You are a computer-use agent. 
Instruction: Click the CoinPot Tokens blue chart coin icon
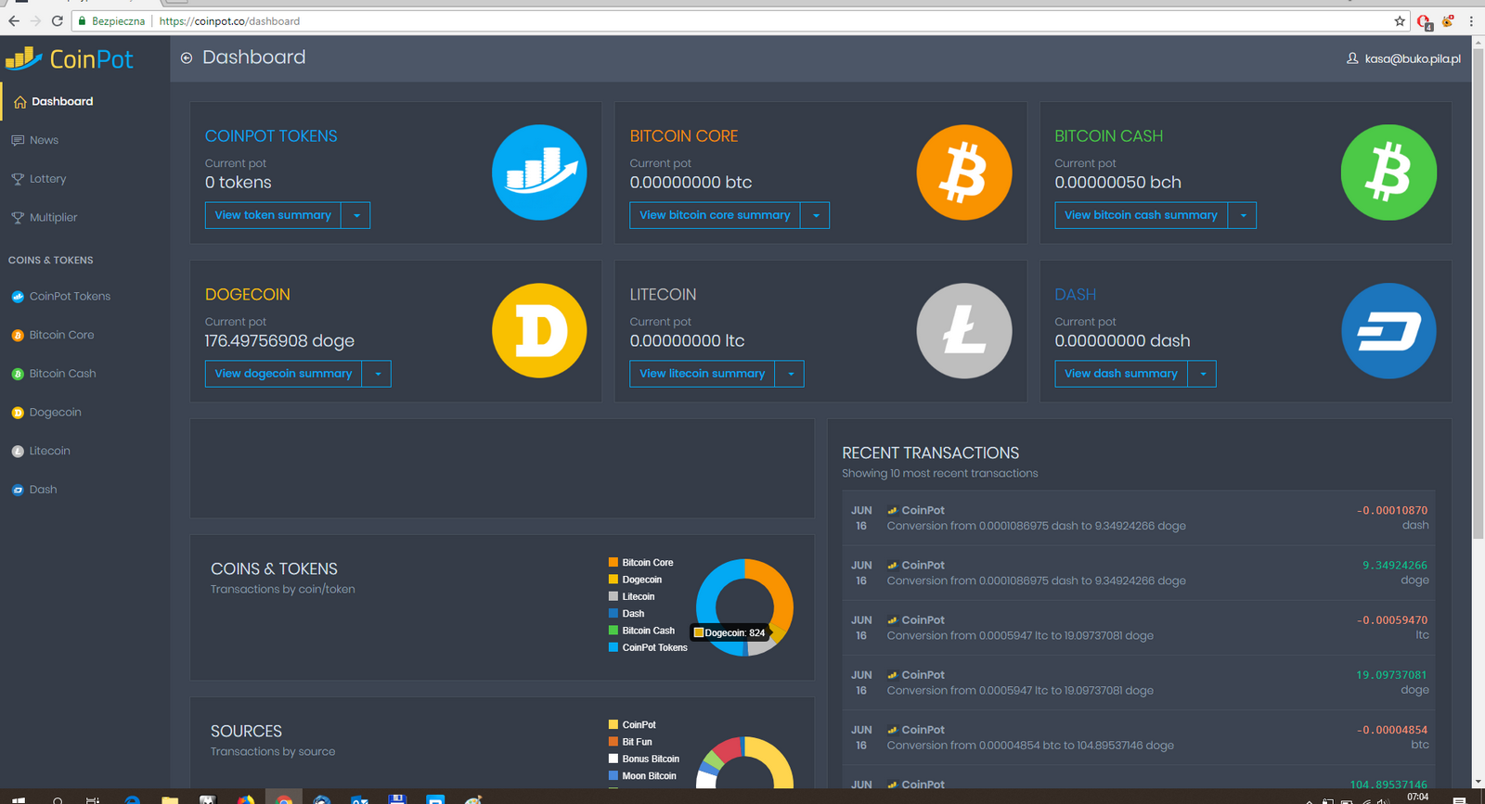pyautogui.click(x=539, y=172)
